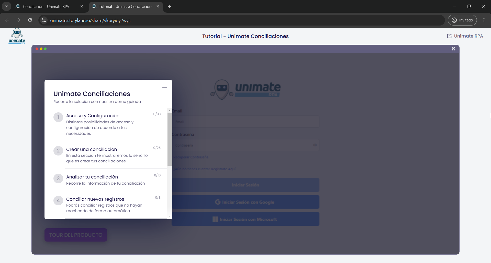
Task: Minimize the Unimate Conciliaciones checklist panel
Action: coord(165,87)
